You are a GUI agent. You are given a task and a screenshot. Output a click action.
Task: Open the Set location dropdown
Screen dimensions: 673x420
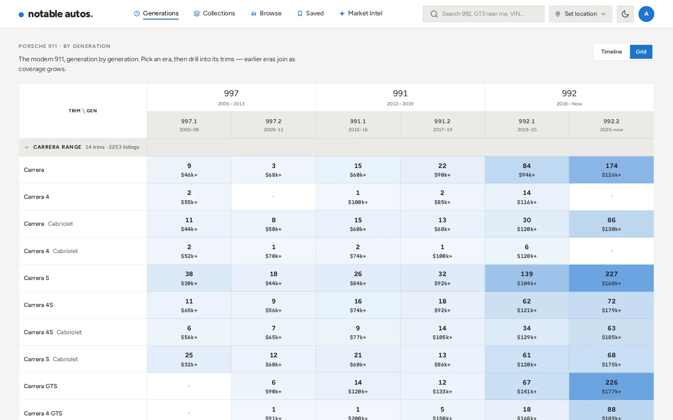tap(580, 14)
